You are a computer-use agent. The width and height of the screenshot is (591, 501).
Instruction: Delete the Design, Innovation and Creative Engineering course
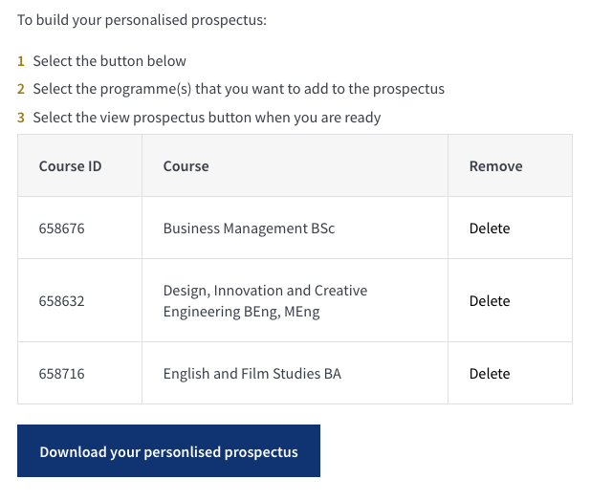click(490, 301)
